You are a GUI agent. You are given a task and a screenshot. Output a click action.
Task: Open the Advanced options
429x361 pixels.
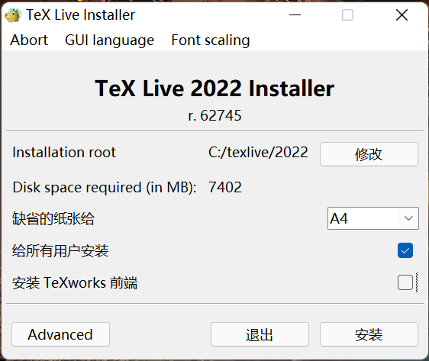pyautogui.click(x=60, y=334)
